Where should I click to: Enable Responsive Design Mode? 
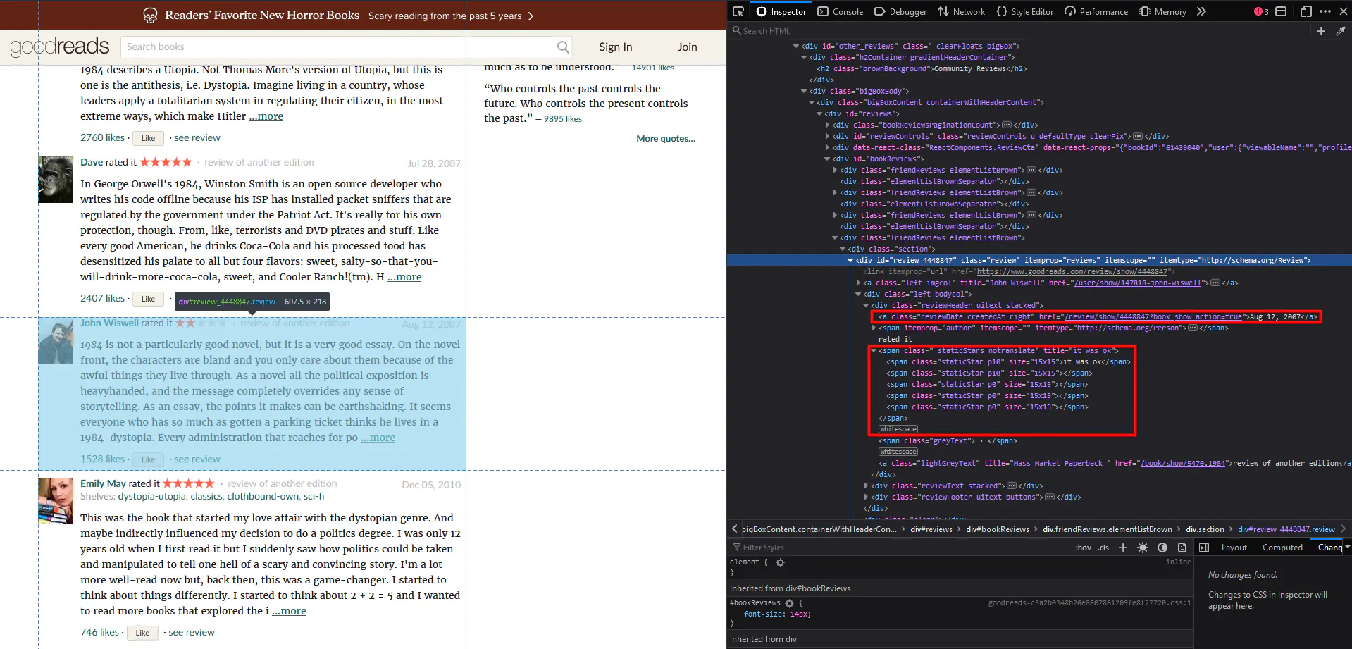pyautogui.click(x=1306, y=11)
